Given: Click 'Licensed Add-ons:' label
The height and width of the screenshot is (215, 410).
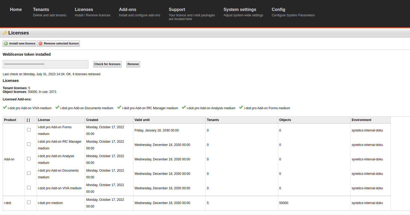Looking at the screenshot, I should point(17,99).
